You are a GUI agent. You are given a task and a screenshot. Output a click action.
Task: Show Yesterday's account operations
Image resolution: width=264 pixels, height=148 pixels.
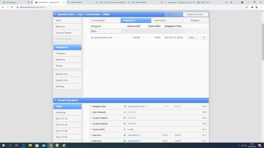pos(68,112)
